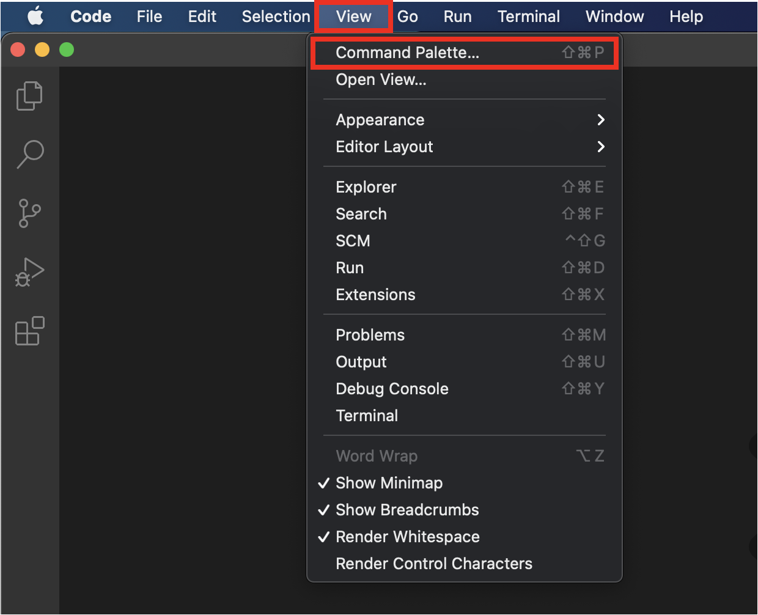
Task: Toggle the Word Wrap entry
Action: (464, 456)
